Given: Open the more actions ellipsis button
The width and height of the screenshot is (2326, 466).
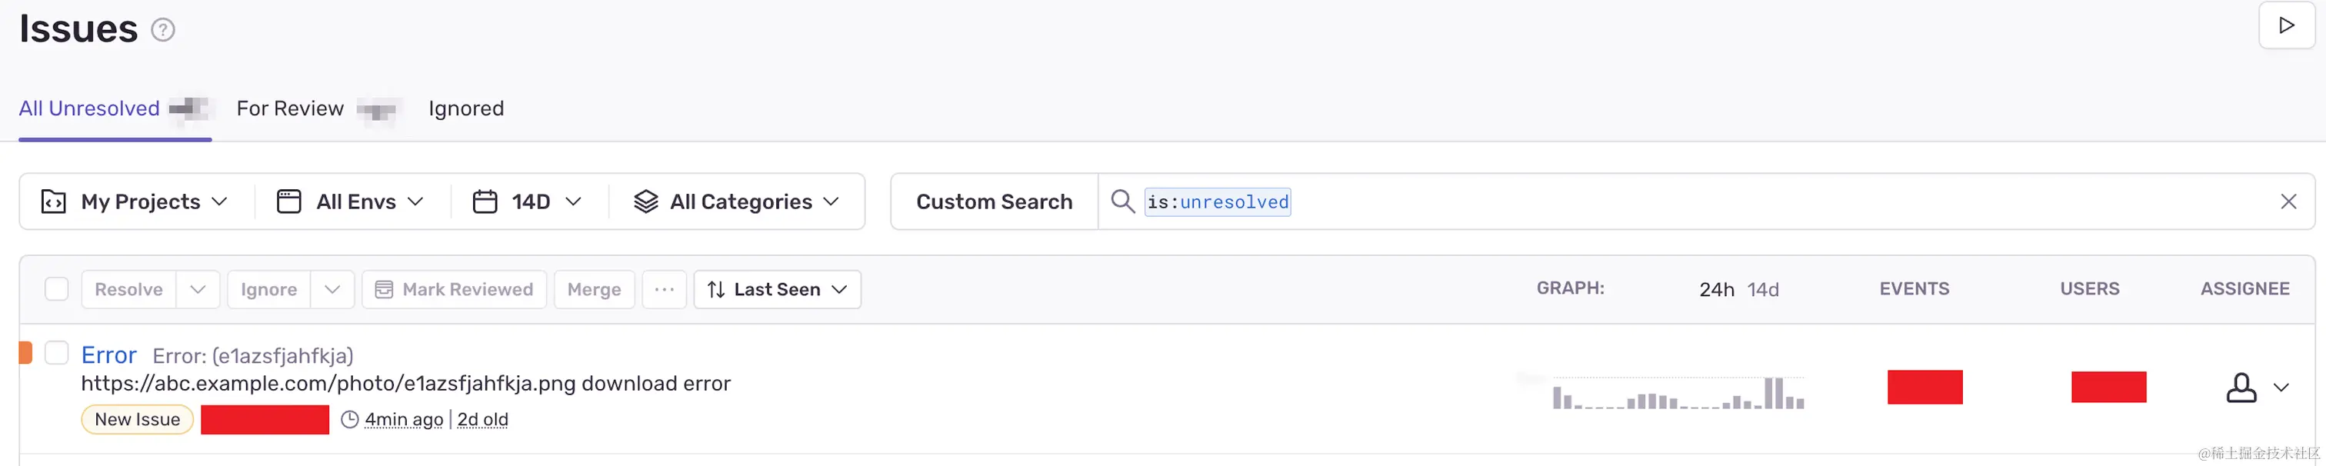Looking at the screenshot, I should point(664,290).
